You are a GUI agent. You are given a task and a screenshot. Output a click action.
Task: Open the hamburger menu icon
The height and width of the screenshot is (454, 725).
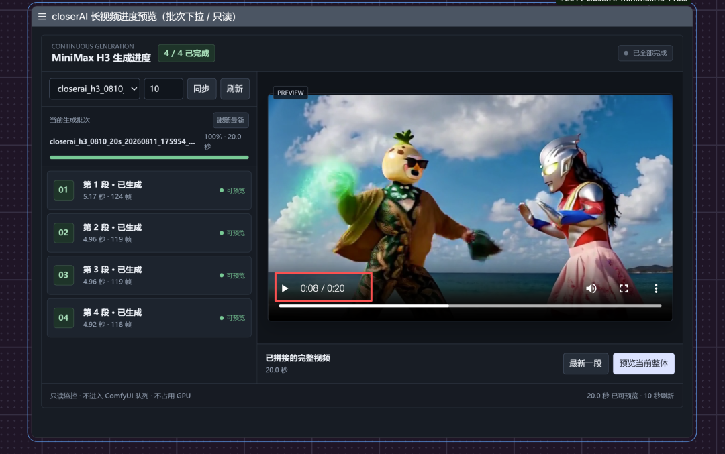pos(42,17)
